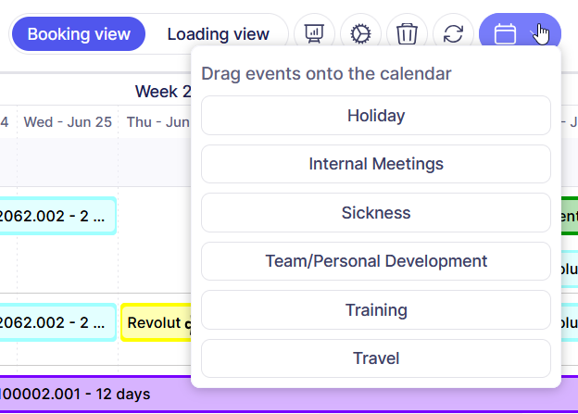This screenshot has width=578, height=414.
Task: Switch to Loading view
Action: coord(218,34)
